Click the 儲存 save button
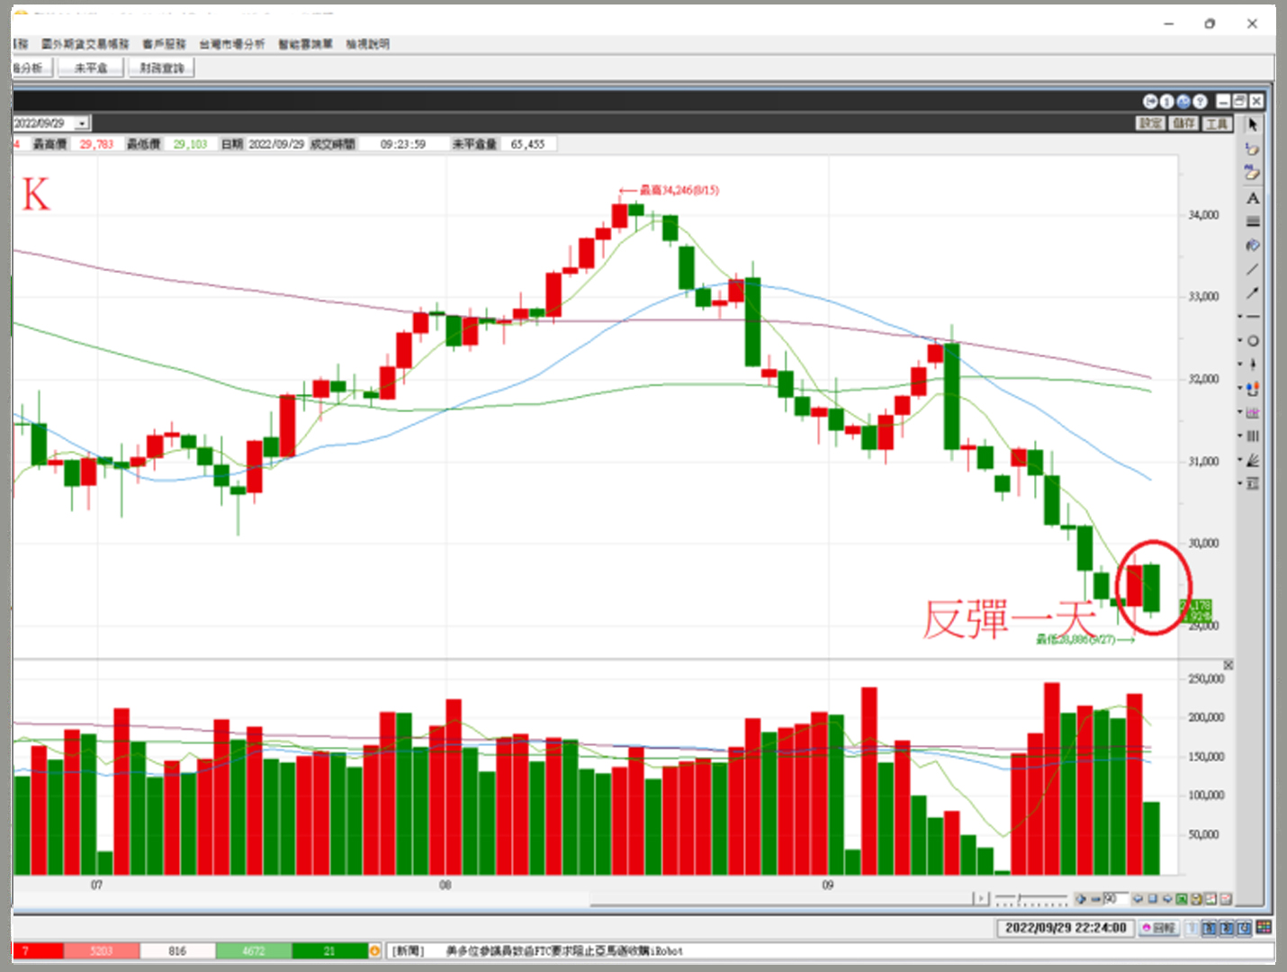Image resolution: width=1287 pixels, height=972 pixels. coord(1183,123)
